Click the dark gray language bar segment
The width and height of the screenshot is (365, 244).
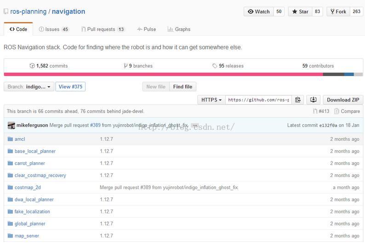pyautogui.click(x=333, y=74)
